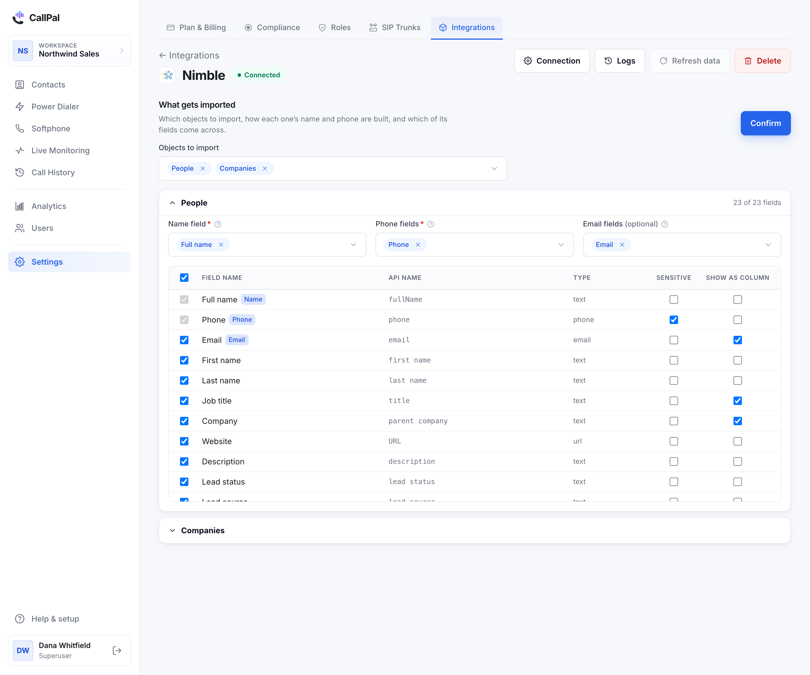Image resolution: width=810 pixels, height=675 pixels.
Task: Open the Users people icon
Action: tap(20, 228)
